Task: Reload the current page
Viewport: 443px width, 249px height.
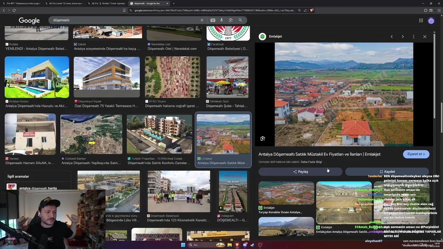Action: pyautogui.click(x=14, y=10)
